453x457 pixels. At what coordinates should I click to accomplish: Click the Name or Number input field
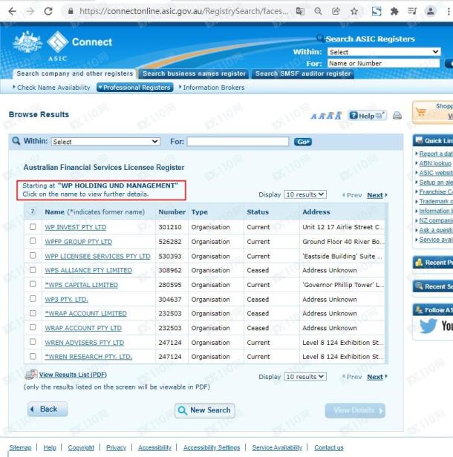(x=383, y=63)
